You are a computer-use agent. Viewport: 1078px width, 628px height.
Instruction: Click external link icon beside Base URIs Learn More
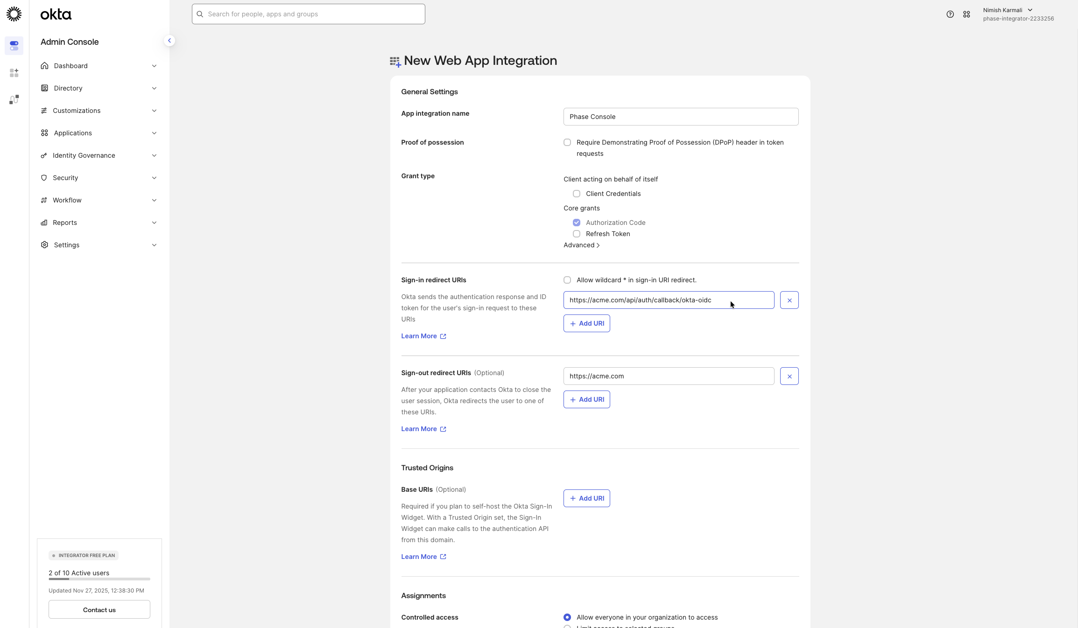(x=443, y=557)
